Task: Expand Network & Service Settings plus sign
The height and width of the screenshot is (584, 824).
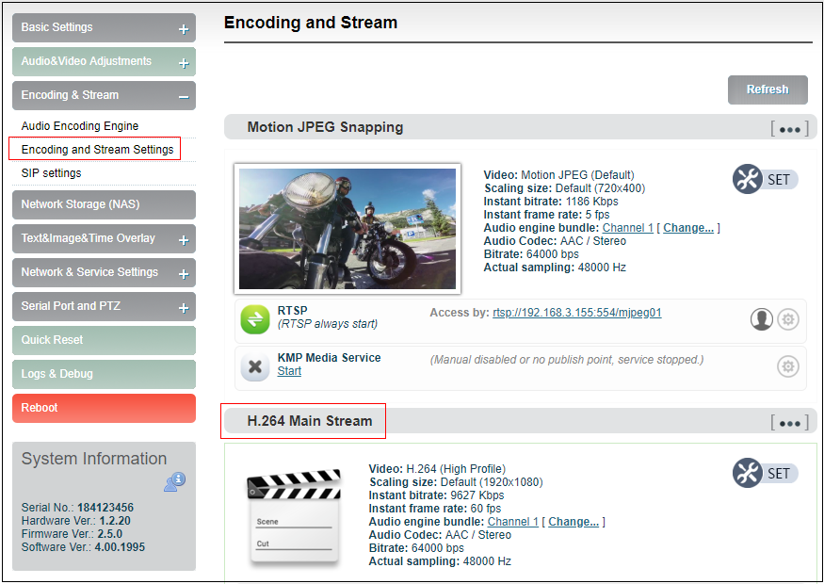Action: coord(184,274)
